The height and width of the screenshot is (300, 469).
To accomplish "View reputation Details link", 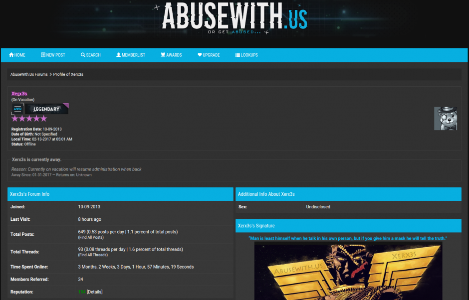I will (x=93, y=292).
